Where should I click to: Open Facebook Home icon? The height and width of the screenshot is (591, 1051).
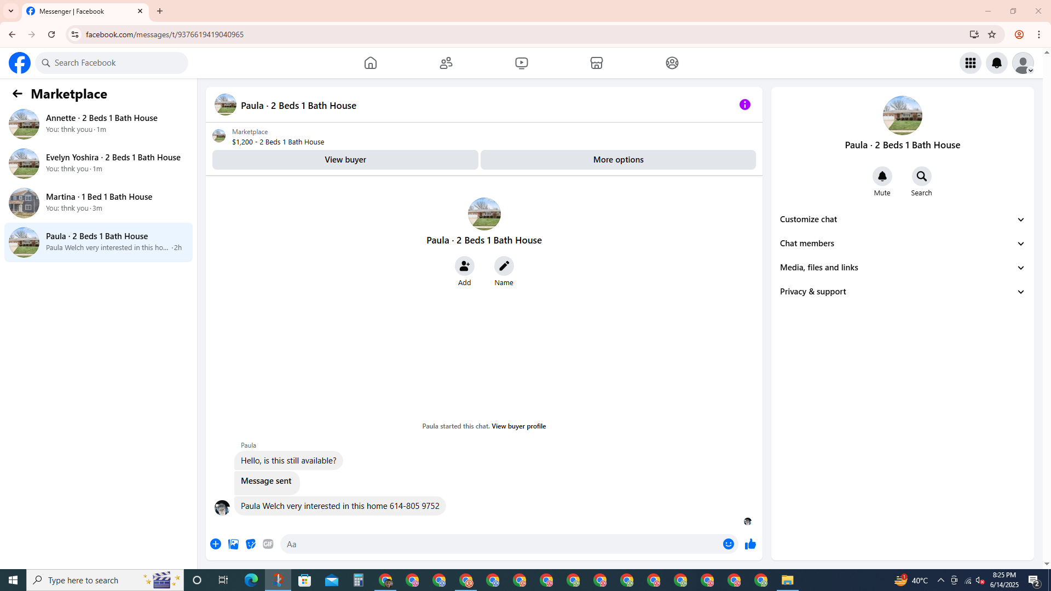[371, 63]
